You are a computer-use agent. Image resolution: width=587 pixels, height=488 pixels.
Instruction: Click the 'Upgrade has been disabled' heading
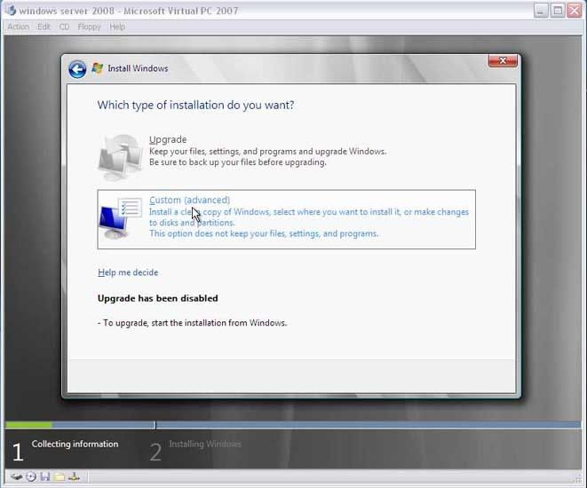[157, 298]
